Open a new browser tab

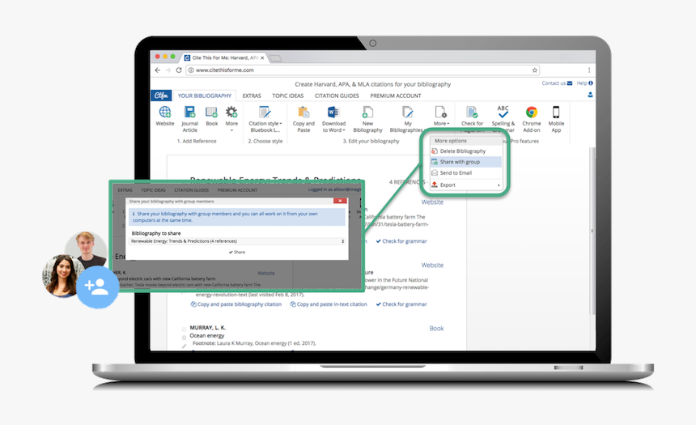[275, 58]
